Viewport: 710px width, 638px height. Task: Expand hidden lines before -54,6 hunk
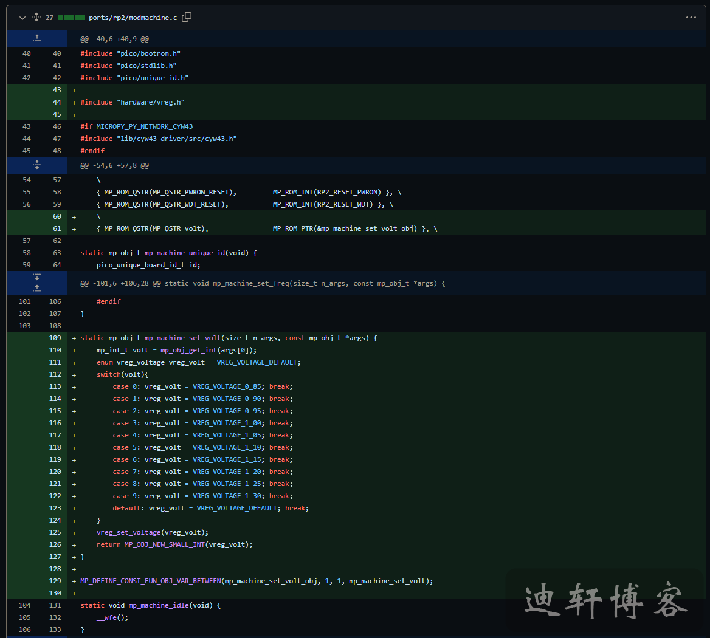pos(37,165)
